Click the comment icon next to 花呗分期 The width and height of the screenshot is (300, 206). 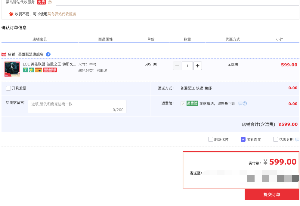point(297,140)
